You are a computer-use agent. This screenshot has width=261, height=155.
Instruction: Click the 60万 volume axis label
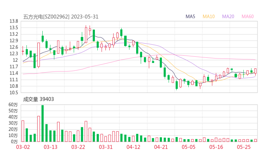coord(13,105)
